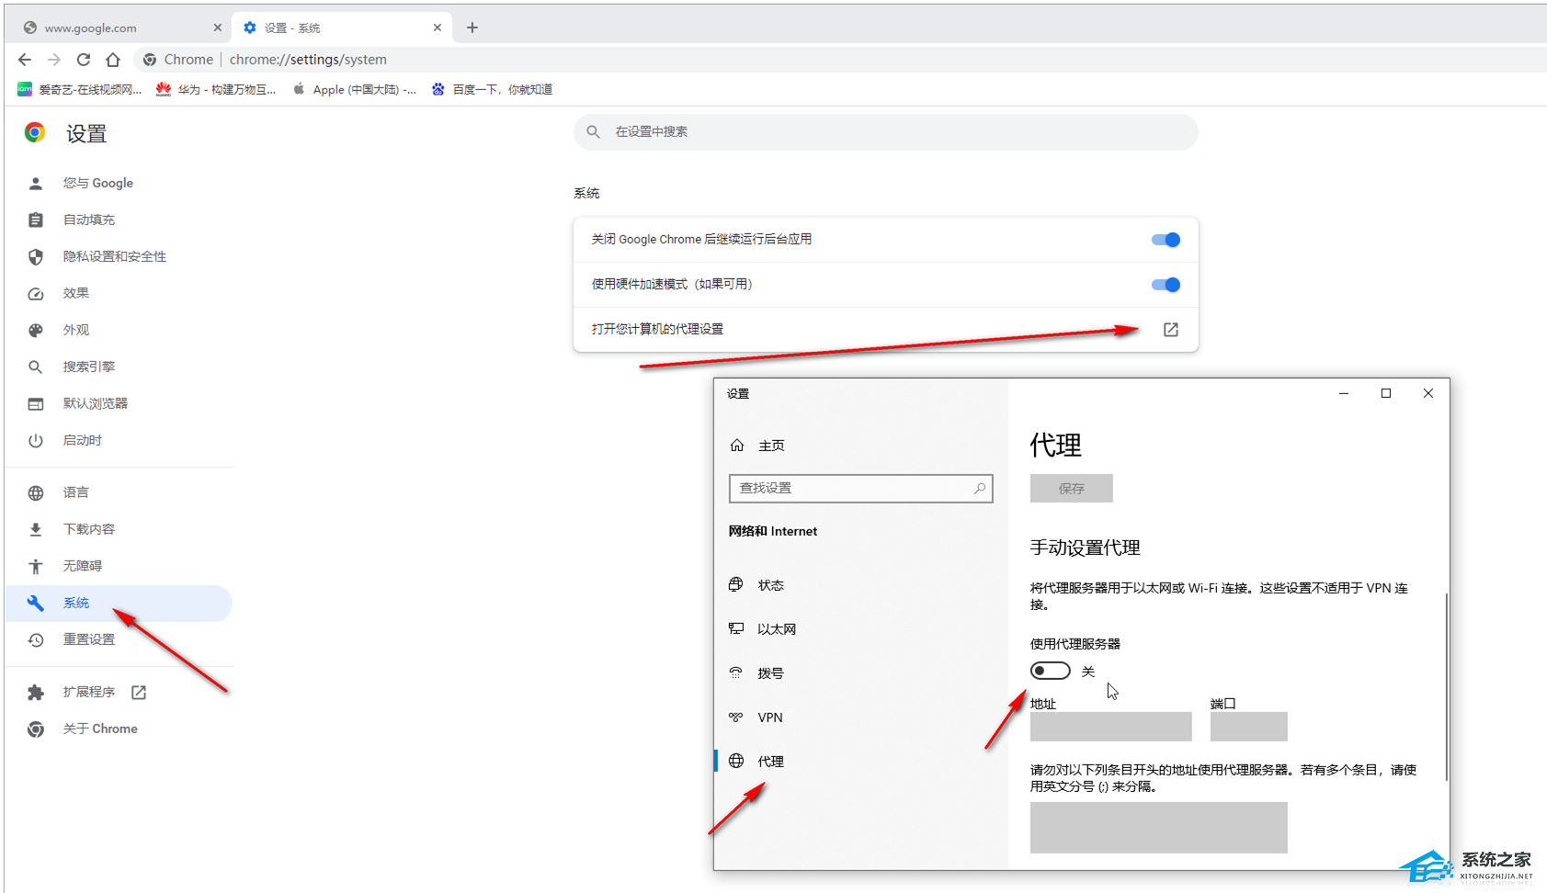Click the search magnifier in 查找设置 box
The image size is (1547, 893).
click(x=979, y=489)
